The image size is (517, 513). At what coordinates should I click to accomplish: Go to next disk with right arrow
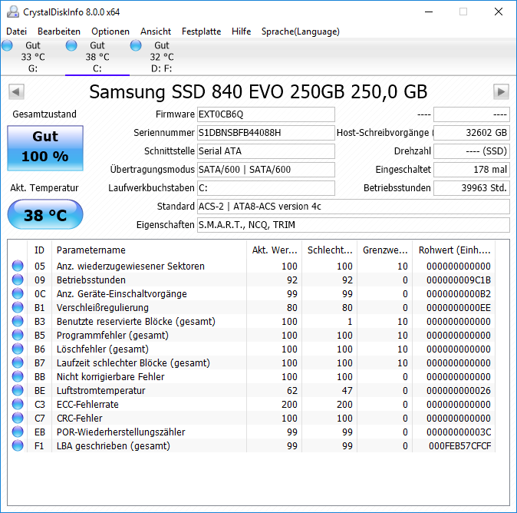point(501,92)
